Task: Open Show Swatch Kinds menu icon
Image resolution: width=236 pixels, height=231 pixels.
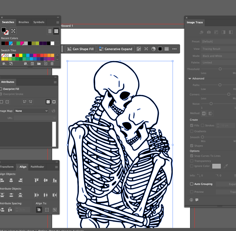Action: (x=26, y=64)
